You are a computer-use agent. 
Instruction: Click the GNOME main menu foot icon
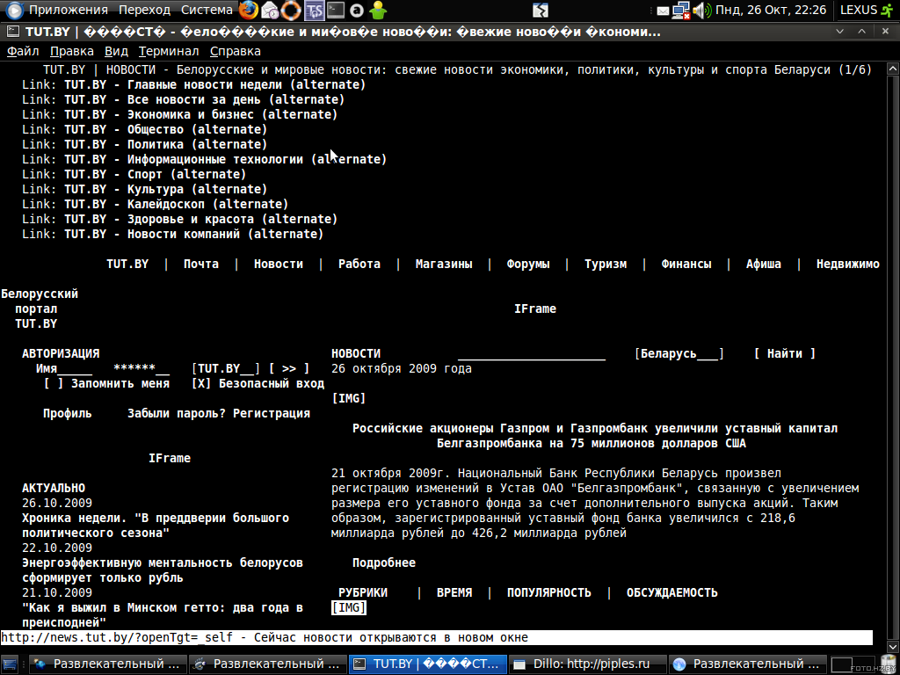click(x=14, y=10)
